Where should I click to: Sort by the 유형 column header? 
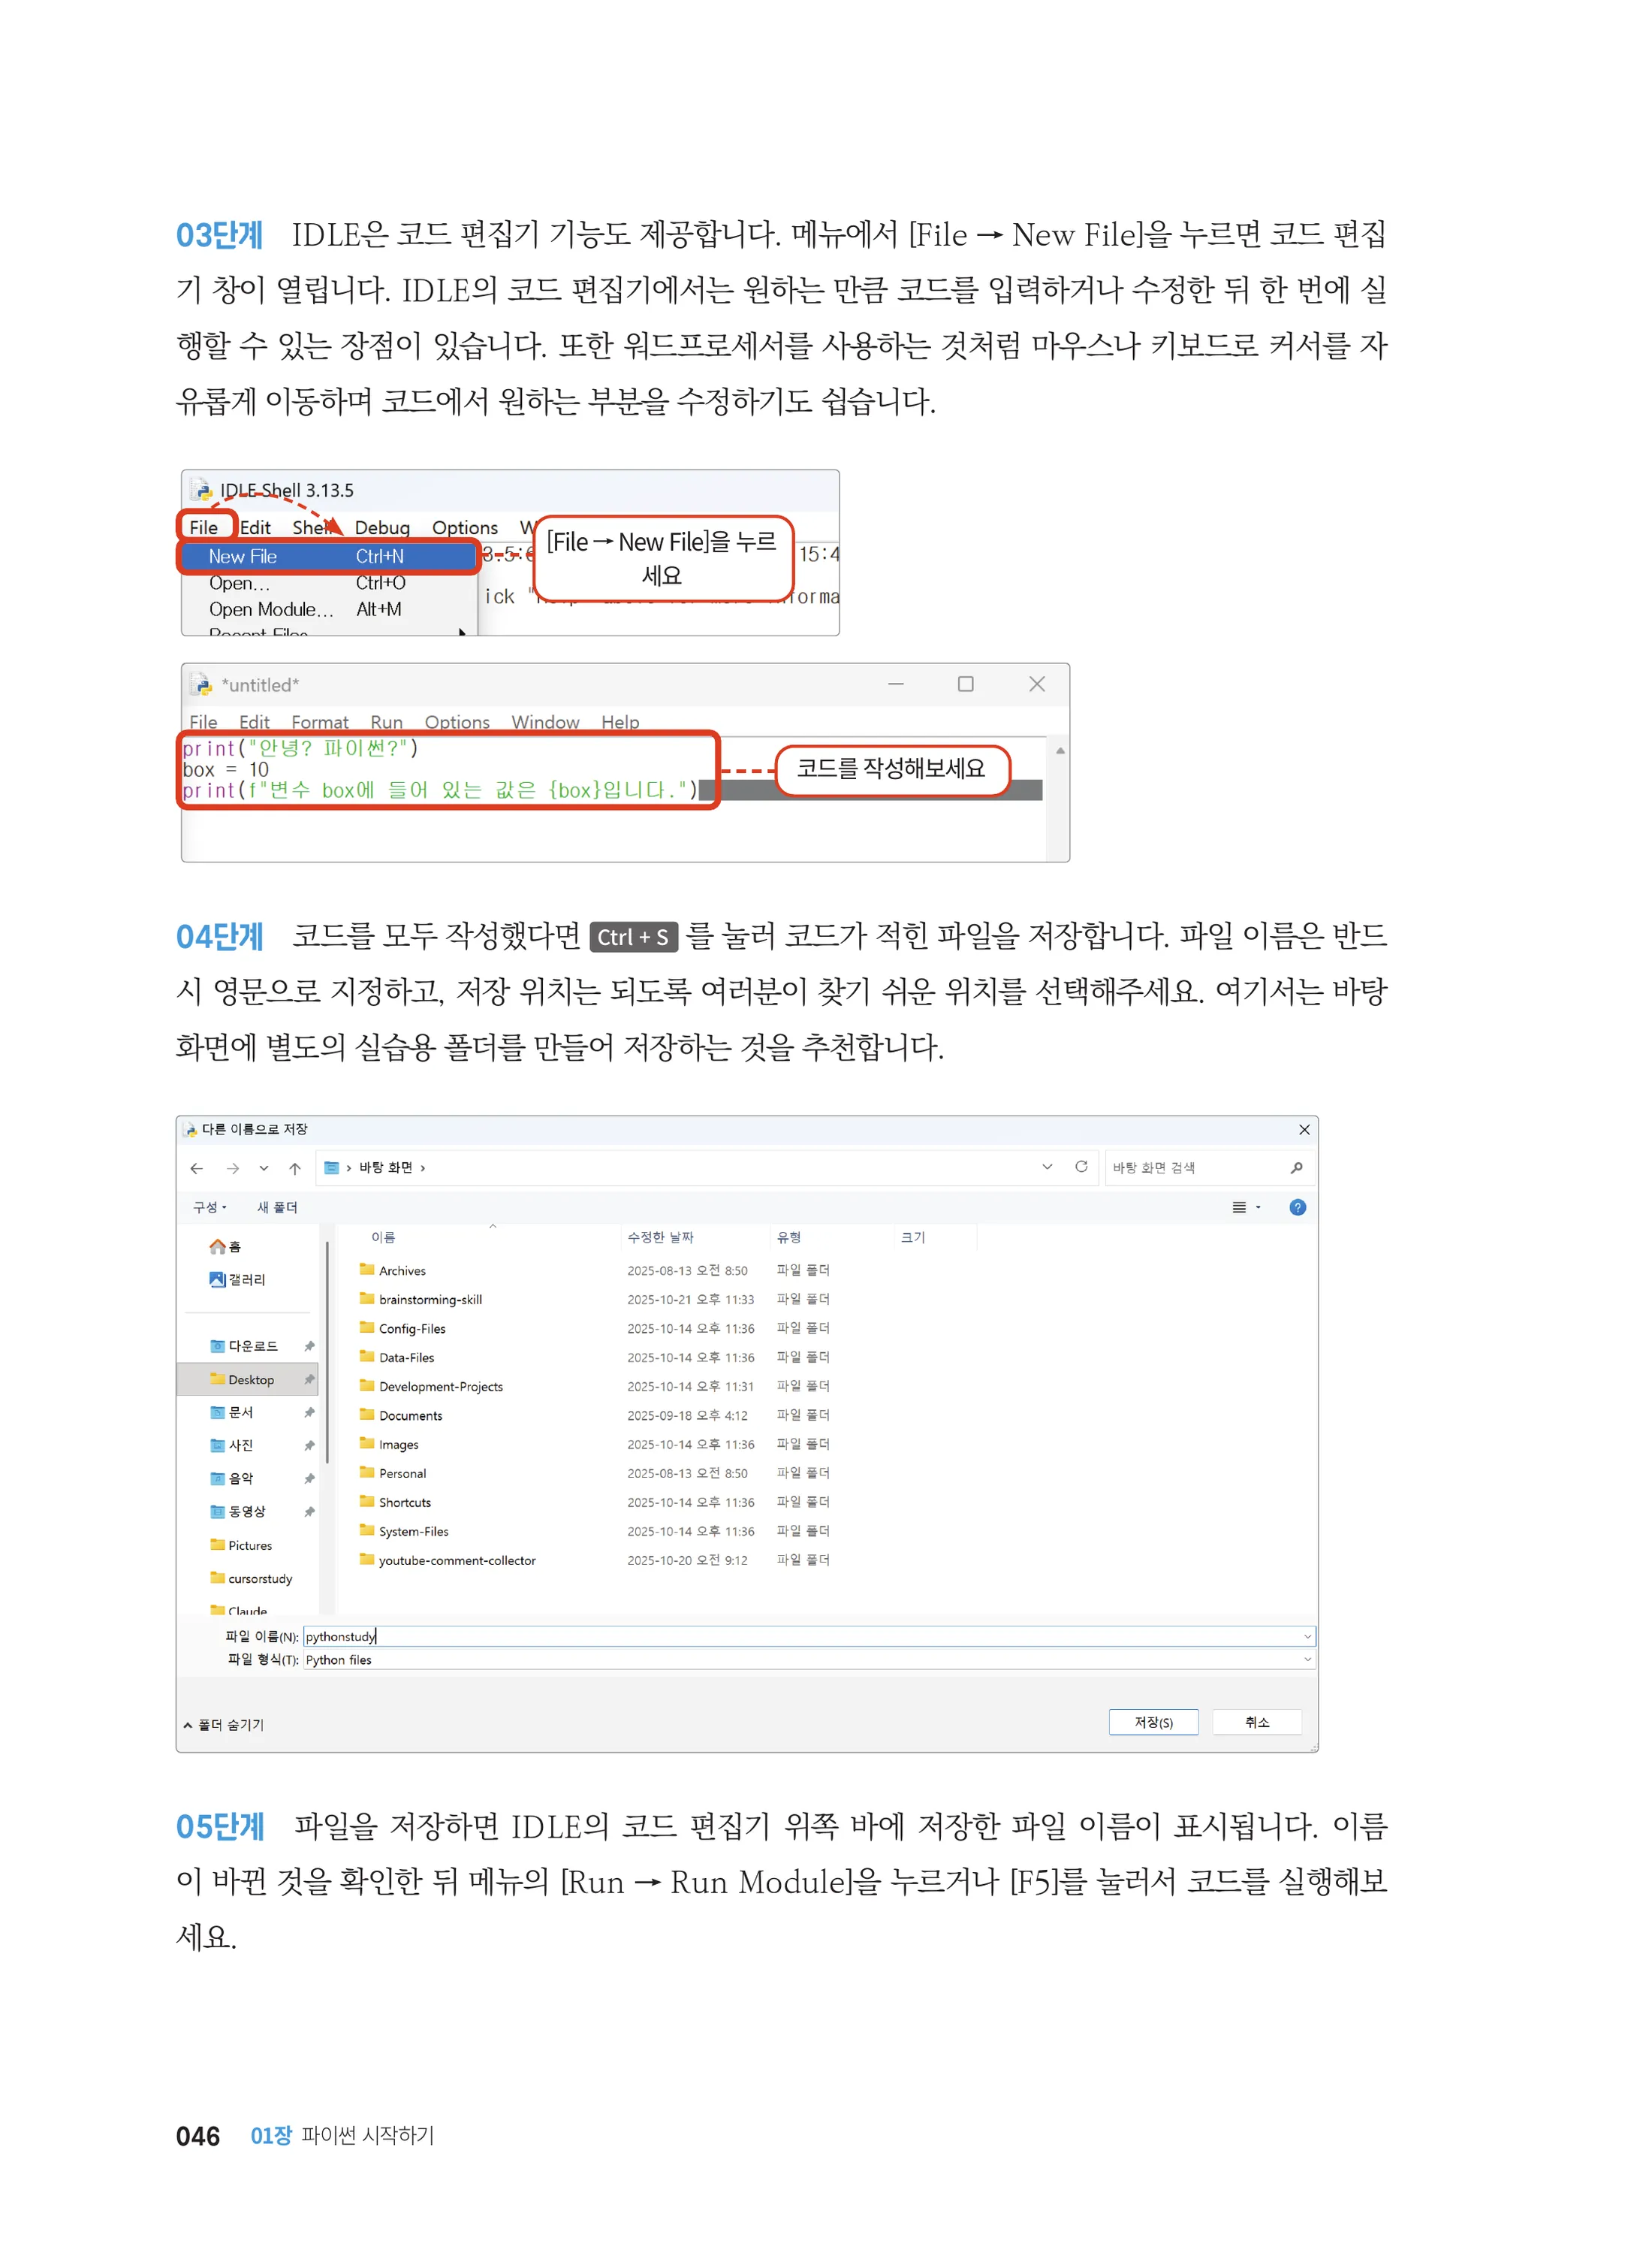point(789,1237)
